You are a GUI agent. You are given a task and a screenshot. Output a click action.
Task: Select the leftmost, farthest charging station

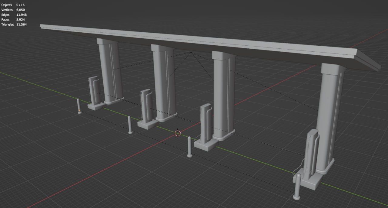(95, 93)
